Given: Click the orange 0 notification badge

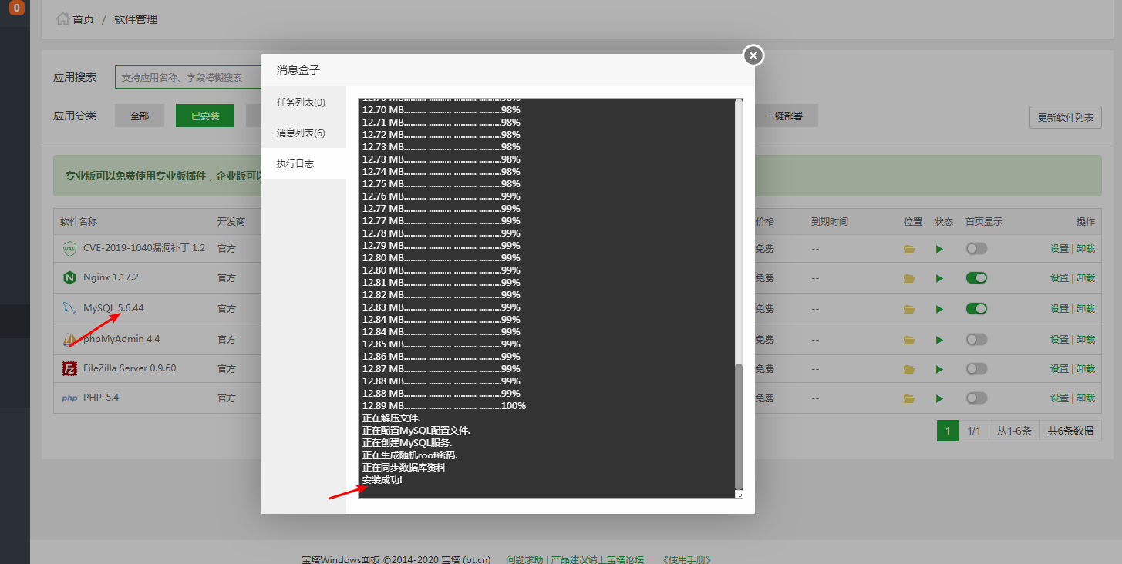Looking at the screenshot, I should pyautogui.click(x=16, y=8).
